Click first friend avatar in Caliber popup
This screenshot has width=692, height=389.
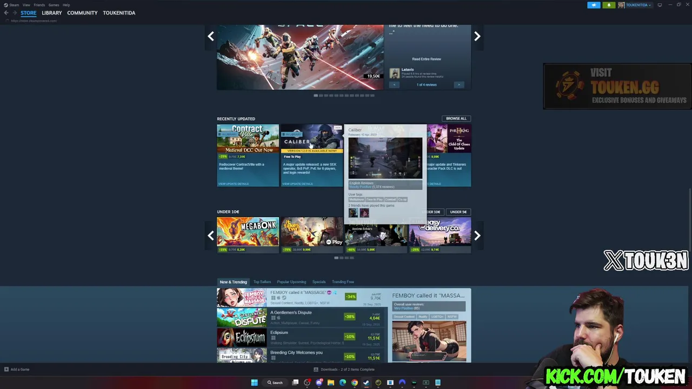353,213
